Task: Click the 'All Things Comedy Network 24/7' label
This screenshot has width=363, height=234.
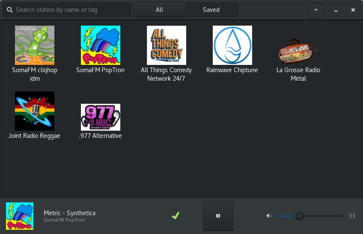Action: point(166,74)
